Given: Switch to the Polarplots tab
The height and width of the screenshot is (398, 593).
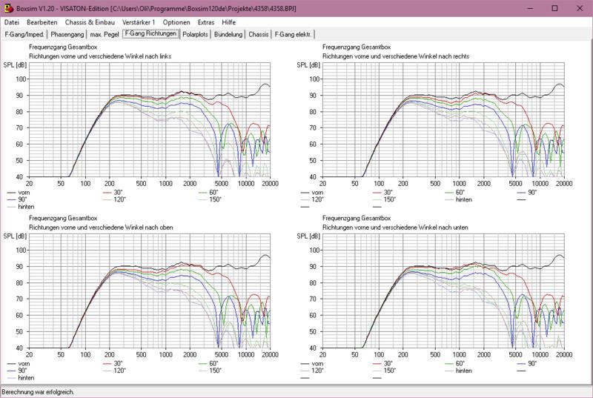Looking at the screenshot, I should click(x=195, y=34).
